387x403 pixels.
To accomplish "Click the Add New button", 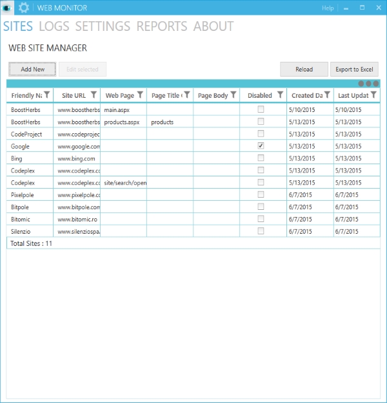I will (x=32, y=69).
